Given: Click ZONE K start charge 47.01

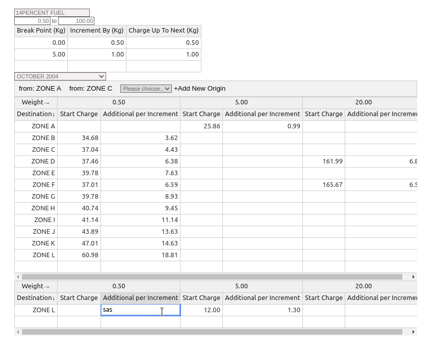Looking at the screenshot, I should [x=79, y=243].
